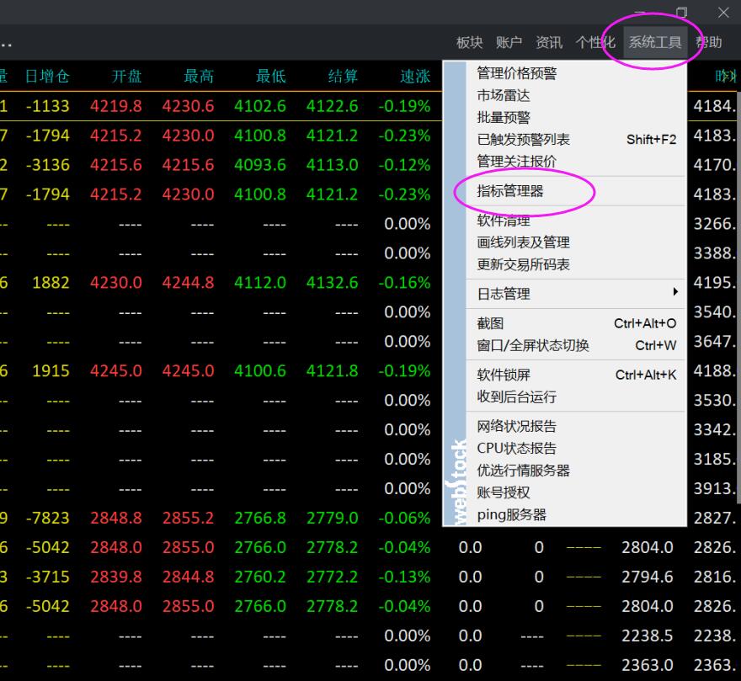Viewport: 741px width, 681px height.
Task: Click the 开盘 value 2839.8
Action: pos(116,577)
